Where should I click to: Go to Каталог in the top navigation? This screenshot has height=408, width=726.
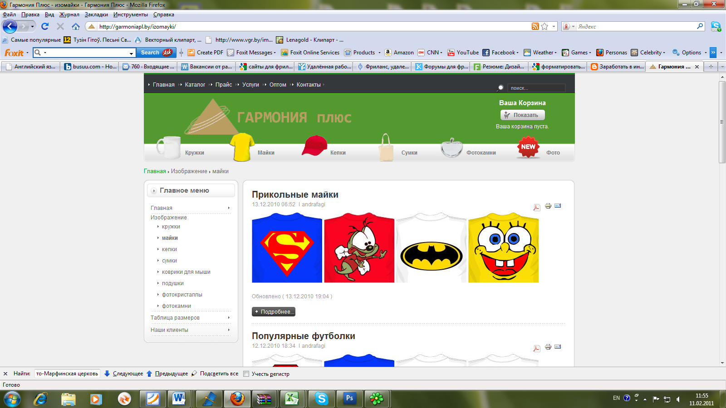point(195,85)
